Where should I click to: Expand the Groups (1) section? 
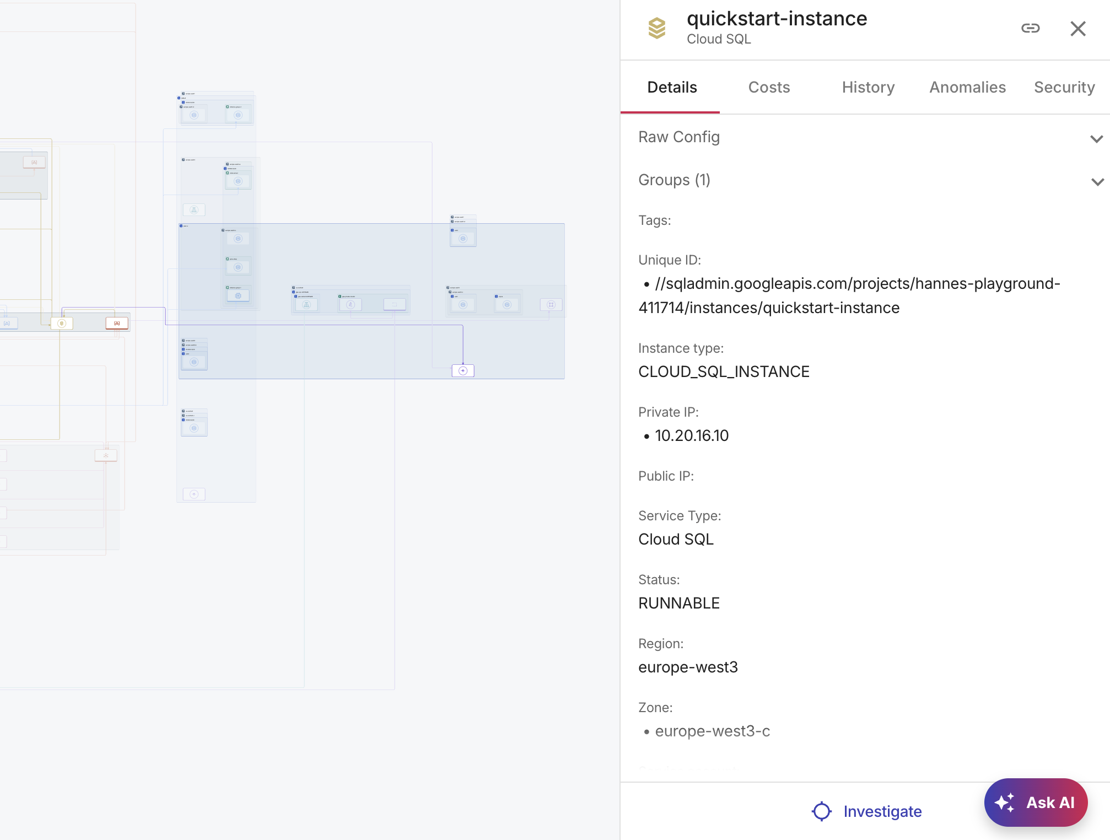[870, 180]
